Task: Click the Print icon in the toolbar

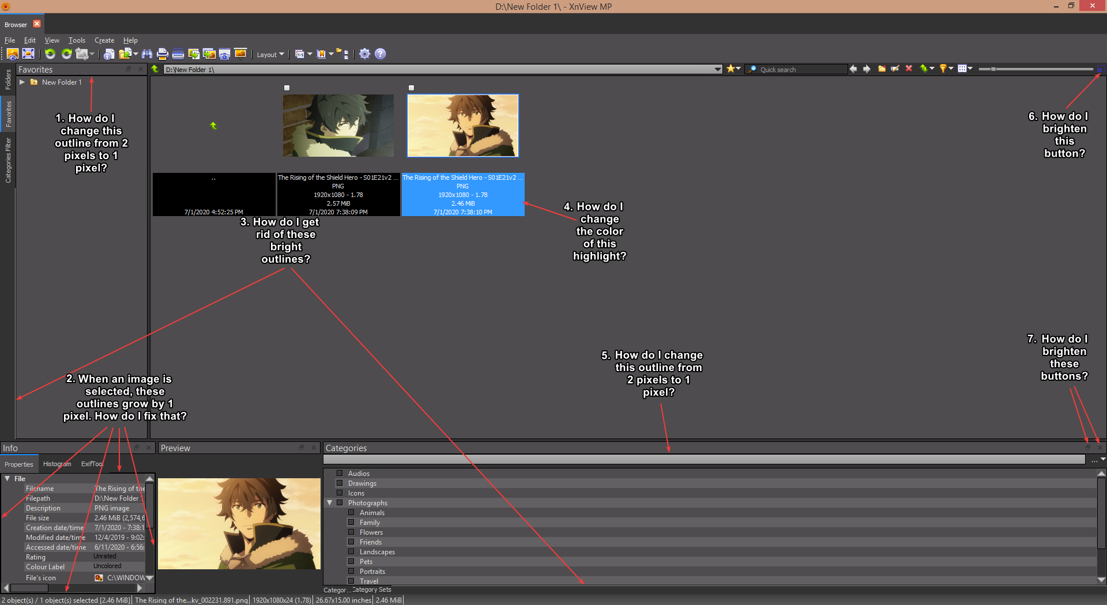Action: 163,54
